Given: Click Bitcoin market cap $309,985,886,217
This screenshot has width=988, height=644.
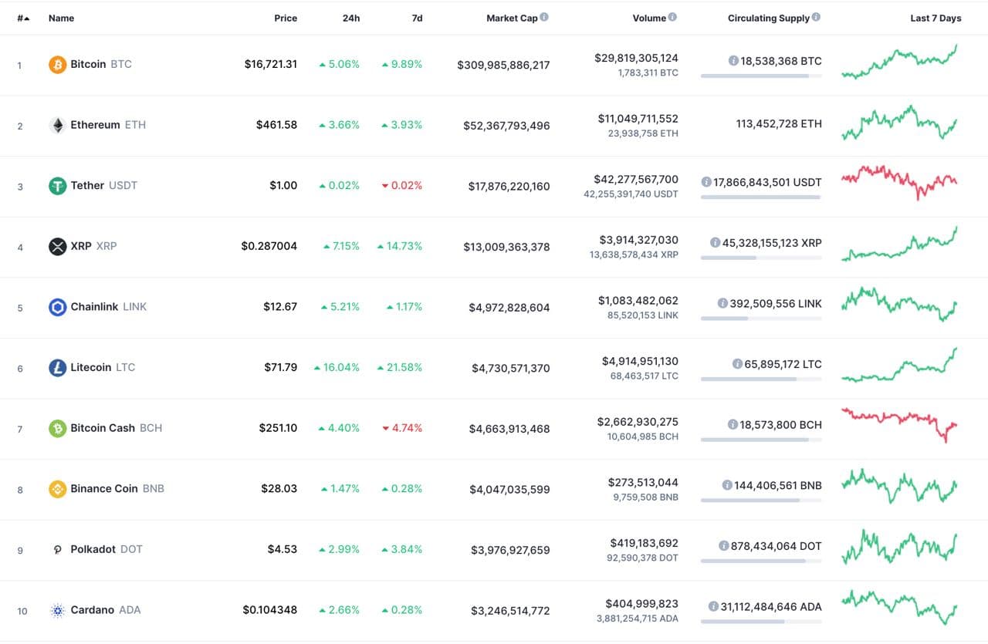Looking at the screenshot, I should tap(503, 66).
